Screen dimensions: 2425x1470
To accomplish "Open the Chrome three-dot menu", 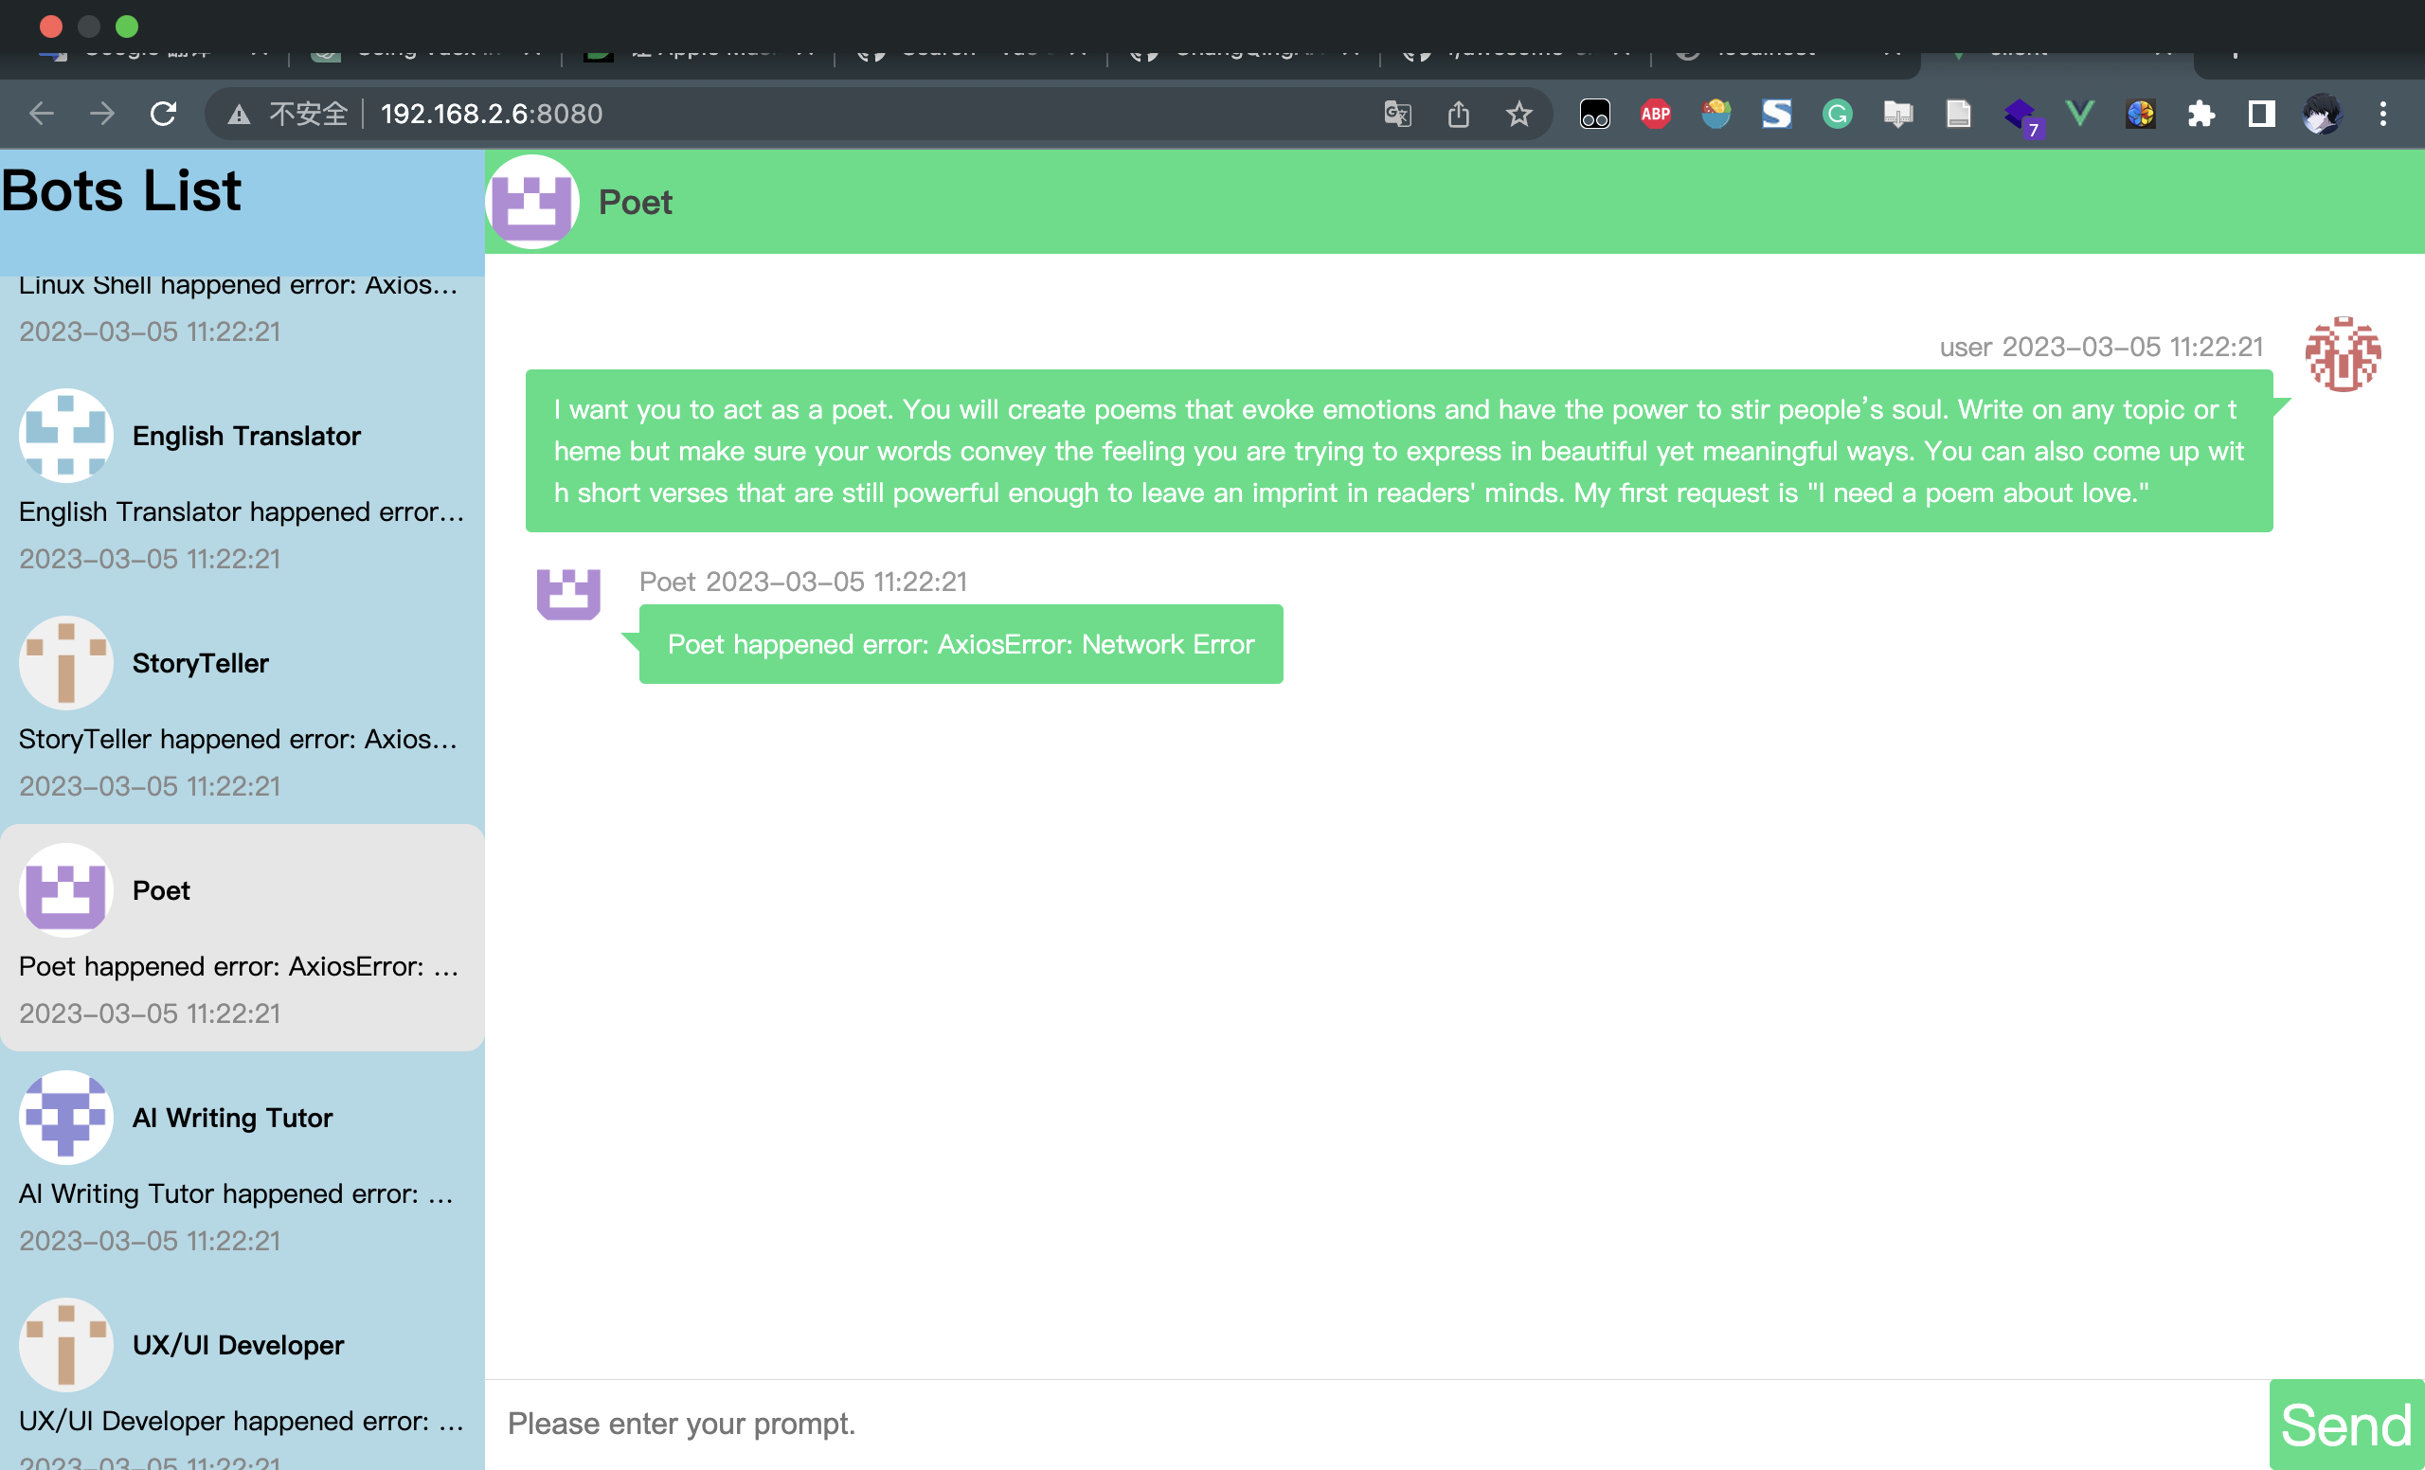I will click(2382, 115).
